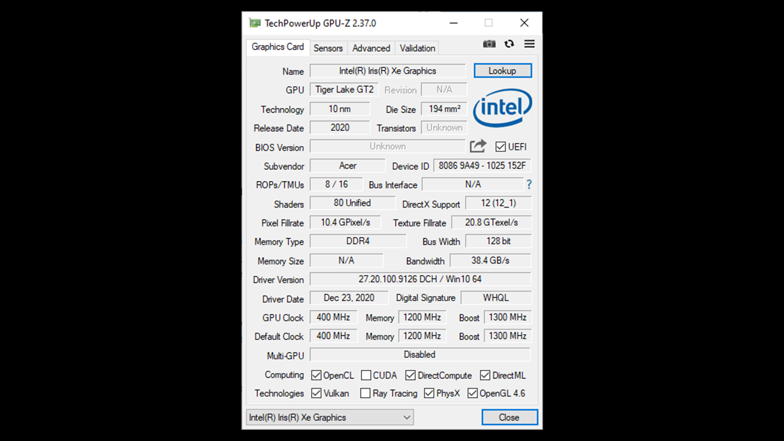This screenshot has height=441, width=784.
Task: Go to the Validation tab
Action: [x=417, y=48]
